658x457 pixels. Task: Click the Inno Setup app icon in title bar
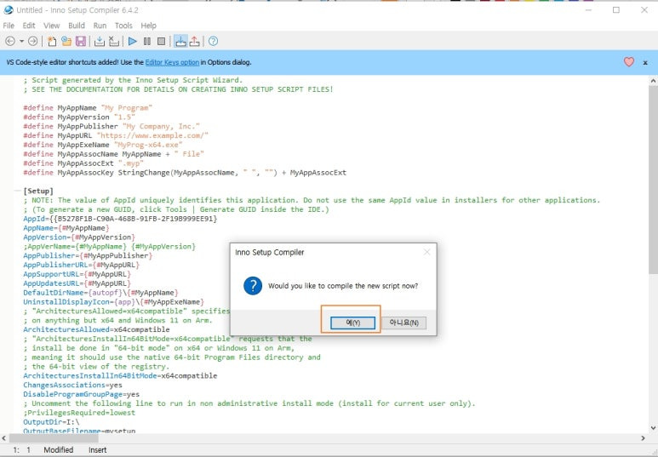pyautogui.click(x=8, y=9)
